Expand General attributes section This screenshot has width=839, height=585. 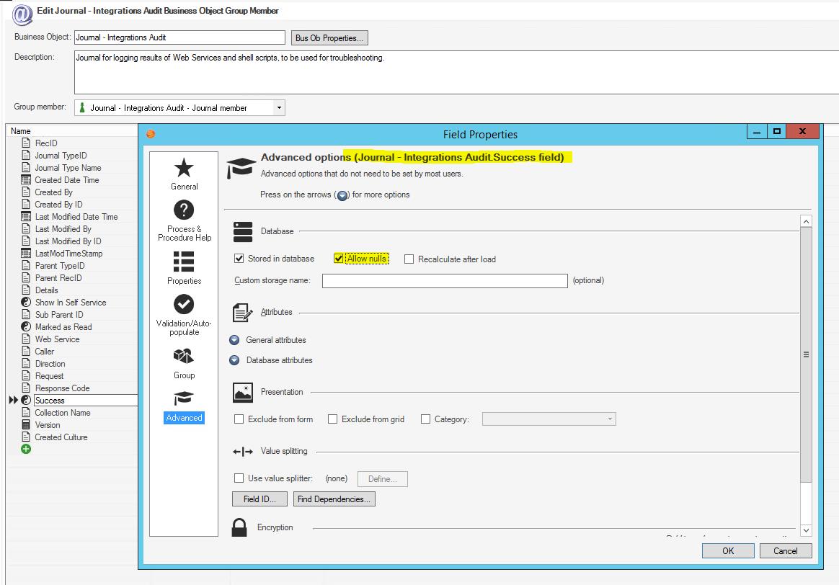pos(234,340)
